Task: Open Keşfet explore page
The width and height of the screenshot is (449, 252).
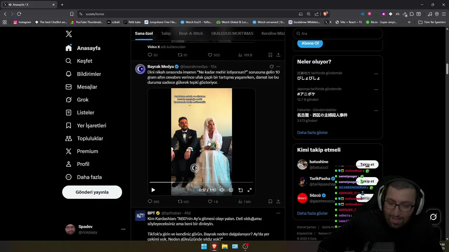Action: point(79,61)
